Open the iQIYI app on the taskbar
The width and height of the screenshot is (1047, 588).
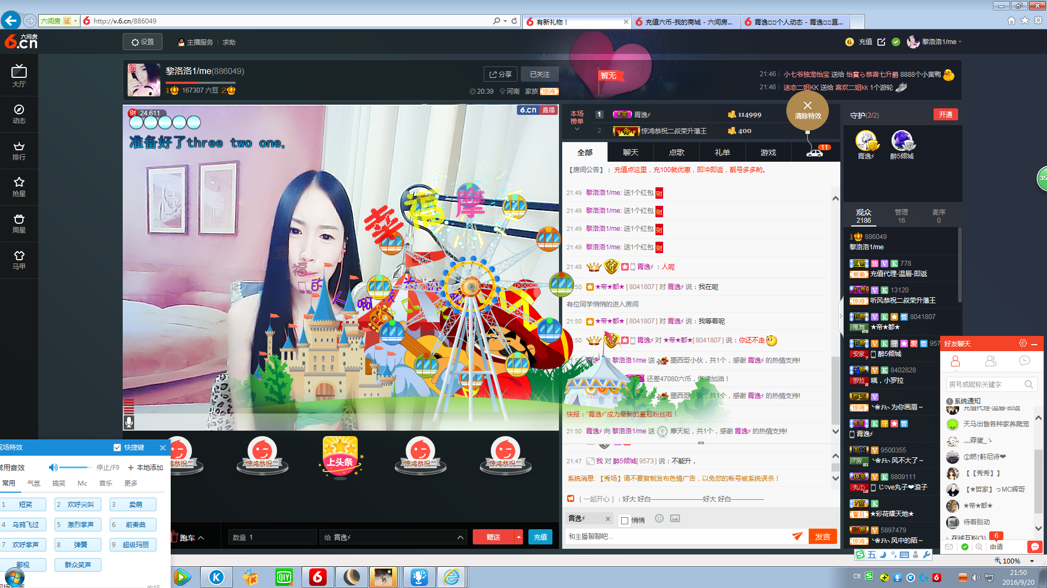point(284,577)
